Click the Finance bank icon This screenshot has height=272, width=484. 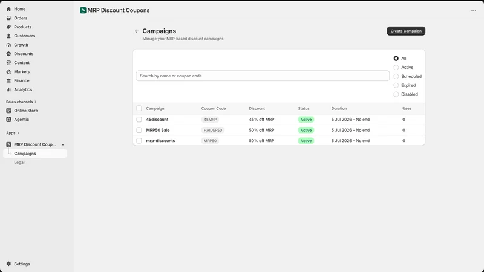click(8, 80)
